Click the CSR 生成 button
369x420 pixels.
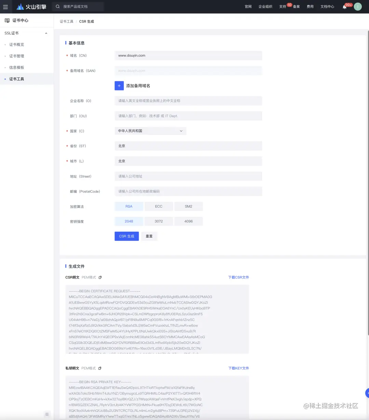point(127,236)
